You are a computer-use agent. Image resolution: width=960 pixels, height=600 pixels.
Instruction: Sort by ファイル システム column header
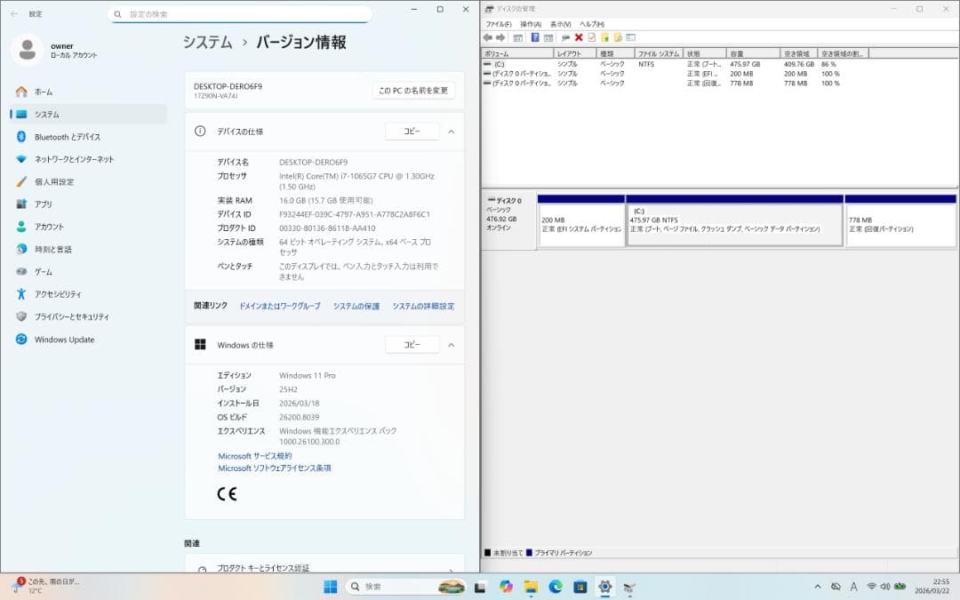click(x=659, y=54)
